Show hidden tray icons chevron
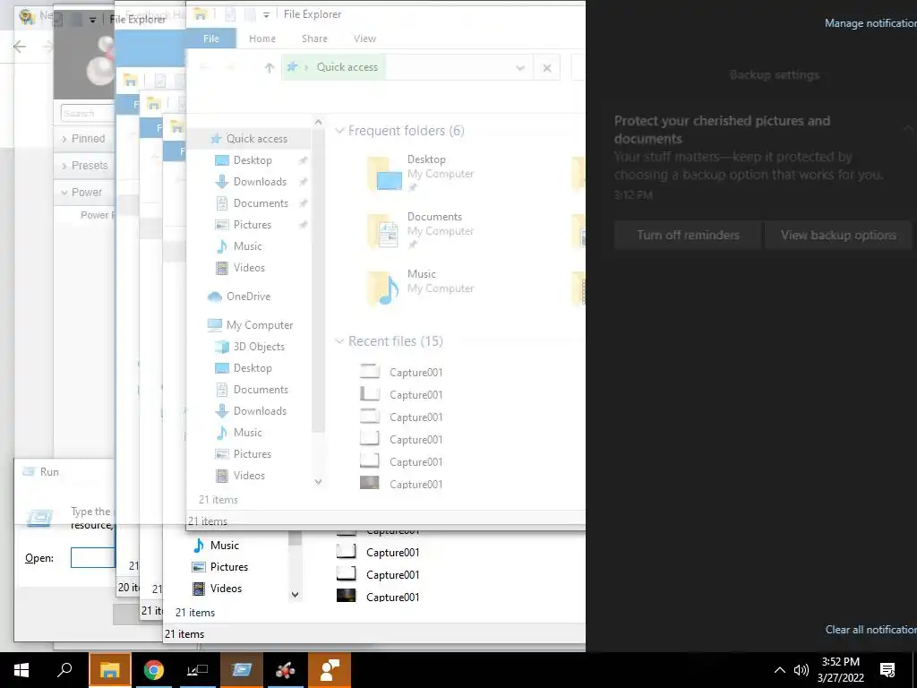This screenshot has height=688, width=917. pyautogui.click(x=779, y=670)
